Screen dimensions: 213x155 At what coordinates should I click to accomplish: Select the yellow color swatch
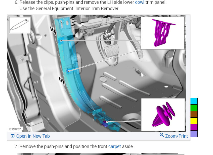click(194, 121)
